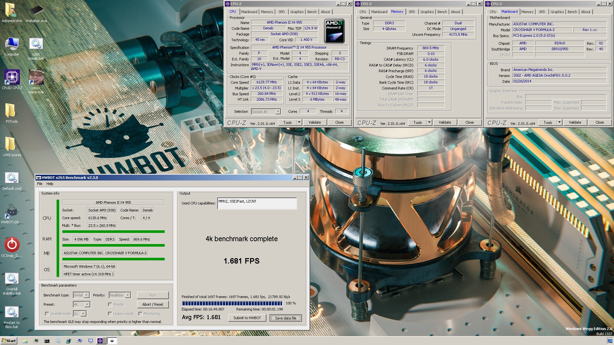This screenshot has width=614, height=345.
Task: Open Command Prompt from the taskbar
Action: coord(47,341)
